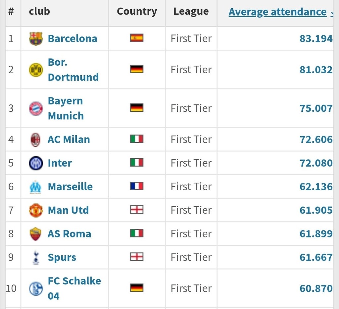The height and width of the screenshot is (309, 339).
Task: Click the Bayern Munich crest icon
Action: (x=36, y=108)
